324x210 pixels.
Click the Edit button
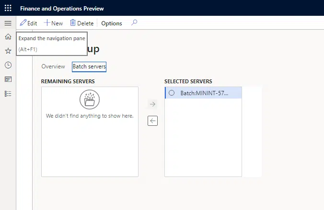click(x=28, y=23)
